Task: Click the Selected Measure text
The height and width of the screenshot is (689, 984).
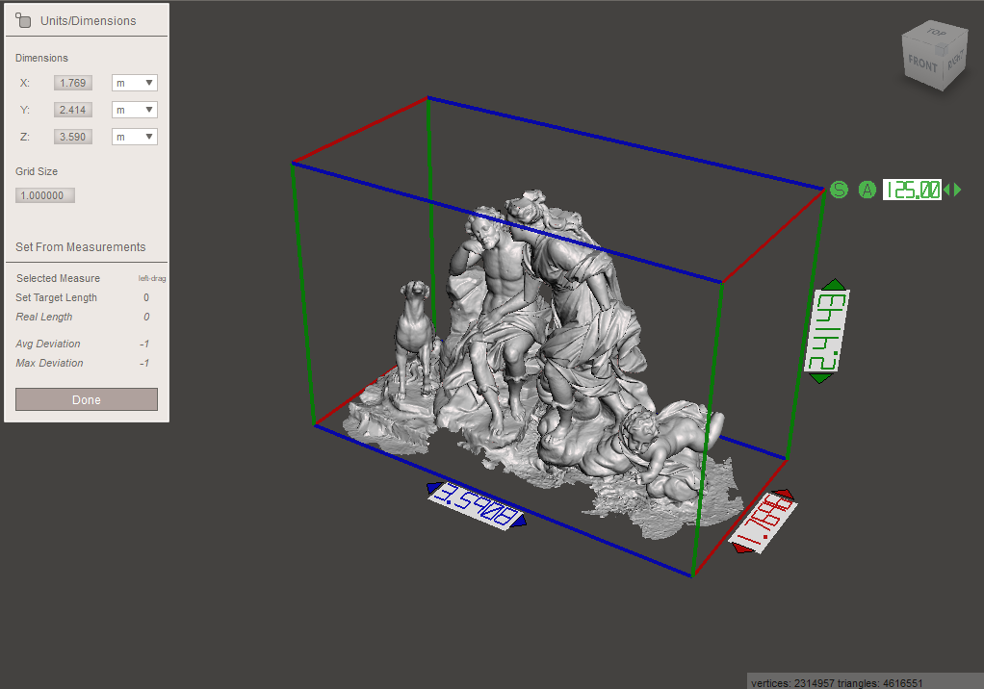Action: (59, 278)
